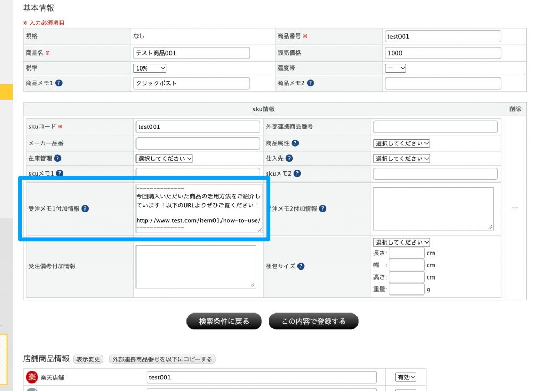The width and height of the screenshot is (544, 391).
Task: Click the 表示変更 button
Action: tap(88, 359)
